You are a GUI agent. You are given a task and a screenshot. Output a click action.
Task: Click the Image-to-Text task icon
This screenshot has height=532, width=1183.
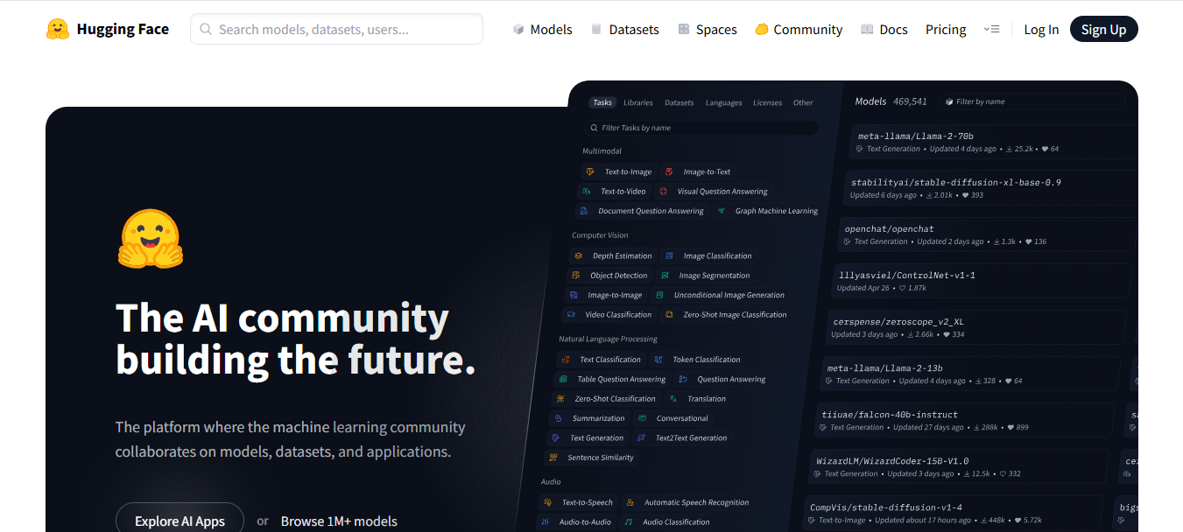pyautogui.click(x=669, y=171)
